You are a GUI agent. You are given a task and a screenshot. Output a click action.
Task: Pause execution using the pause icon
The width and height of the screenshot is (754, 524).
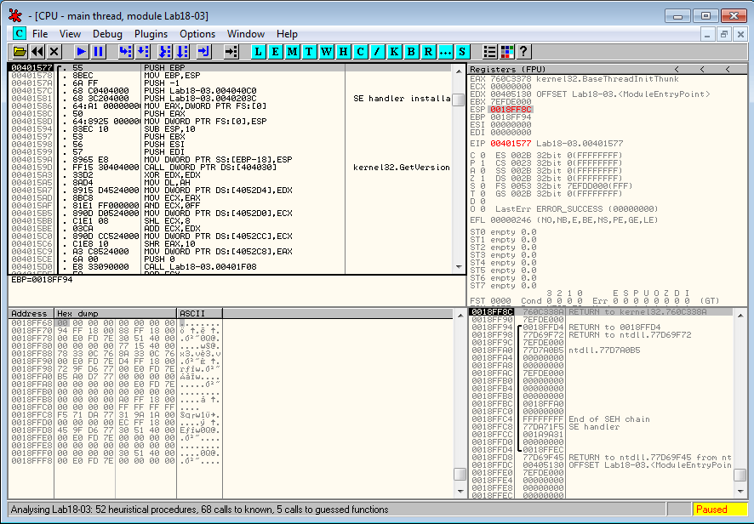pyautogui.click(x=99, y=52)
